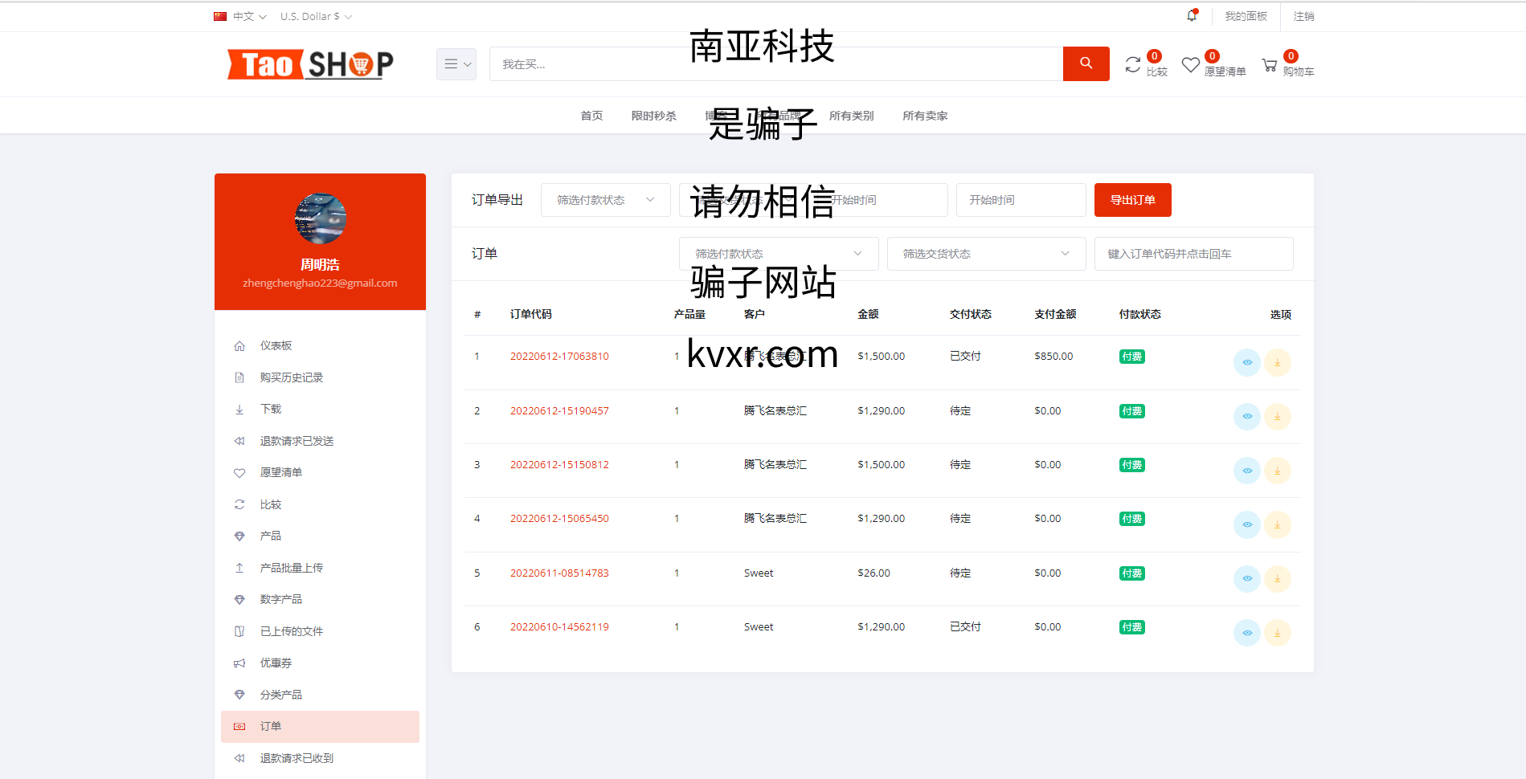
Task: View order 20220612-15150812 with eye icon
Action: (x=1246, y=471)
